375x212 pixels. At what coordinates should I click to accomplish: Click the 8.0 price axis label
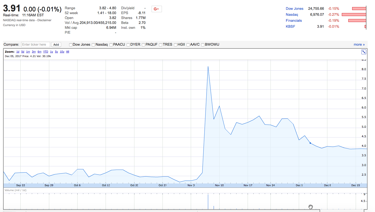[364, 69]
